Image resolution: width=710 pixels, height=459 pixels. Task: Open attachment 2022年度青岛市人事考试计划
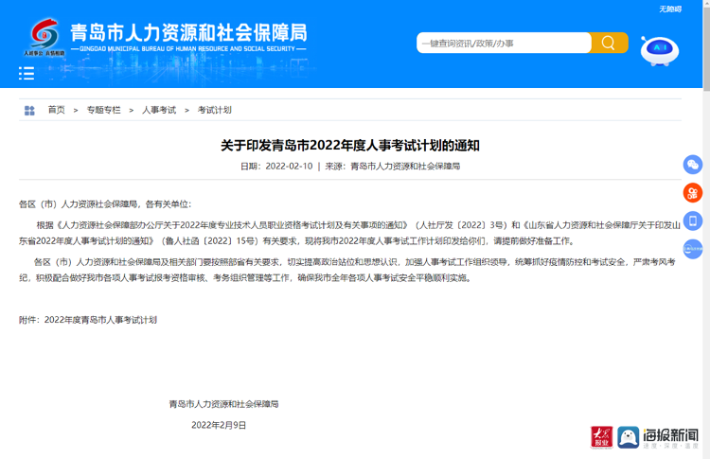click(100, 320)
